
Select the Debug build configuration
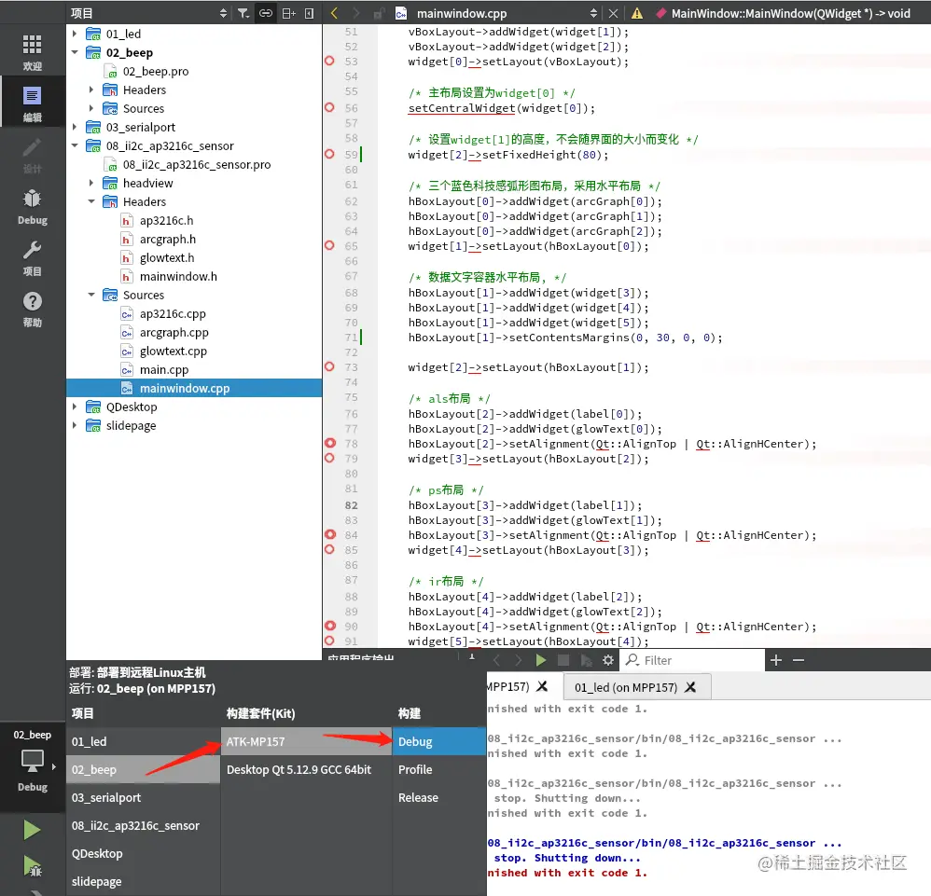[x=439, y=741]
